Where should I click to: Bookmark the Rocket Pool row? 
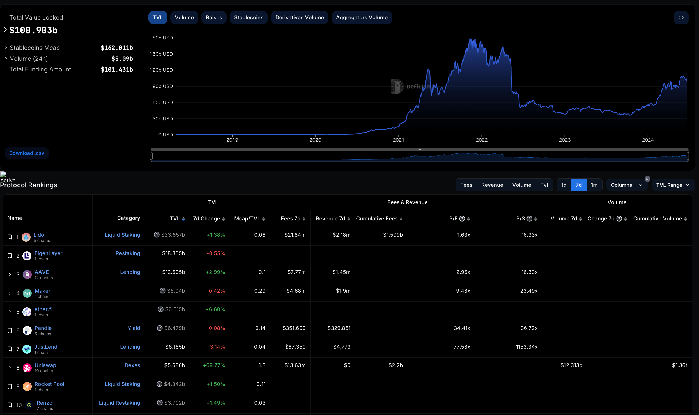(x=10, y=386)
